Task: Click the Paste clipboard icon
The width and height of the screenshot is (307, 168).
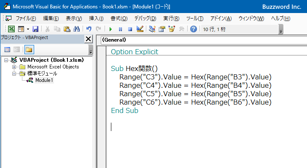Action: [67, 29]
